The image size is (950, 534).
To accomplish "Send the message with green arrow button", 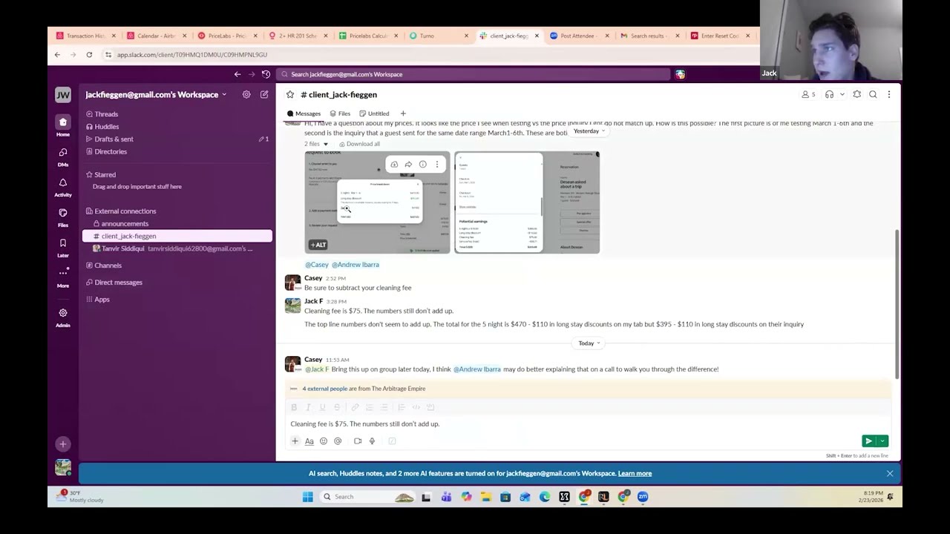I will [x=868, y=441].
